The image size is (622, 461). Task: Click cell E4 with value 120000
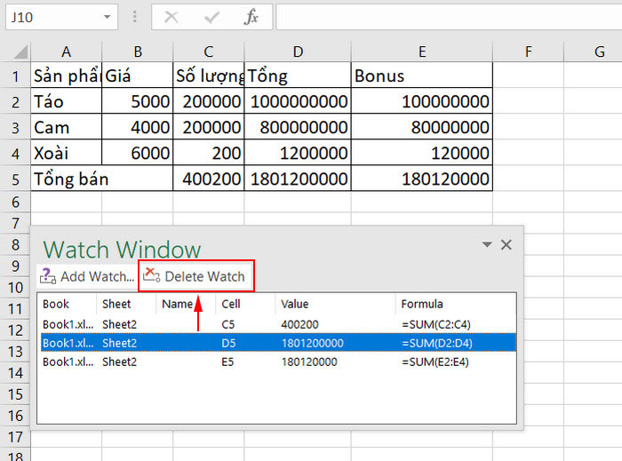point(422,153)
